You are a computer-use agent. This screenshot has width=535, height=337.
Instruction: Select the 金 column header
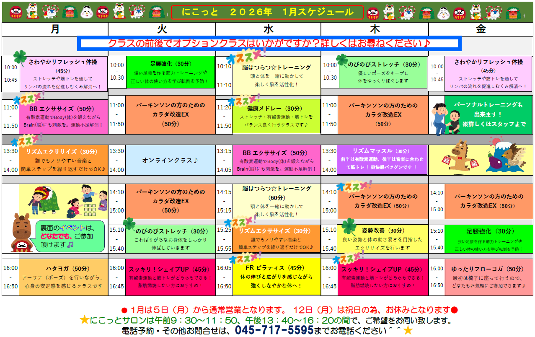(481, 29)
